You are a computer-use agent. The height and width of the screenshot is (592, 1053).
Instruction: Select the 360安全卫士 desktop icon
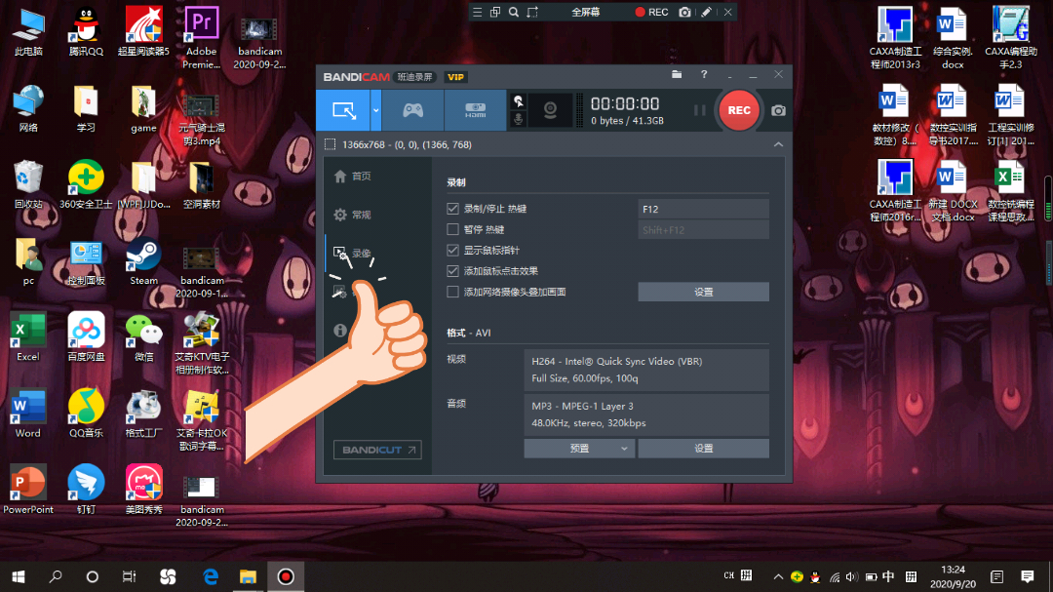(x=86, y=185)
